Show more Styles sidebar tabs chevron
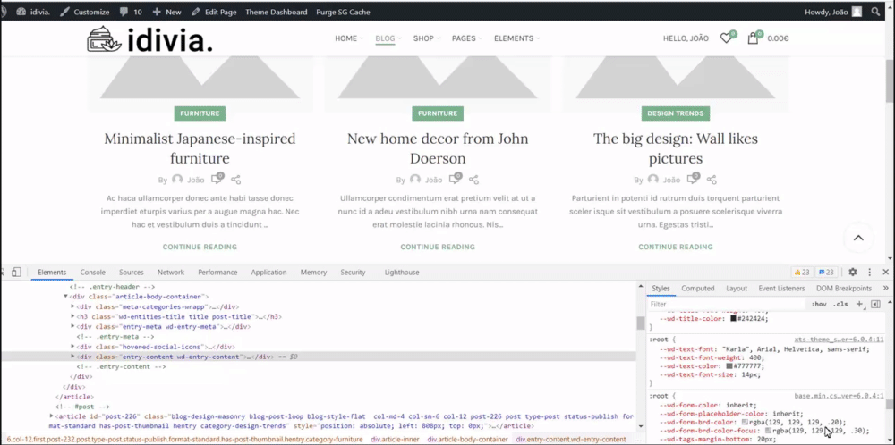The height and width of the screenshot is (445, 895). [x=885, y=289]
